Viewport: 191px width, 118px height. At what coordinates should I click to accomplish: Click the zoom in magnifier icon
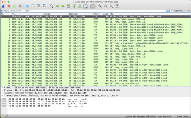click(100, 6)
